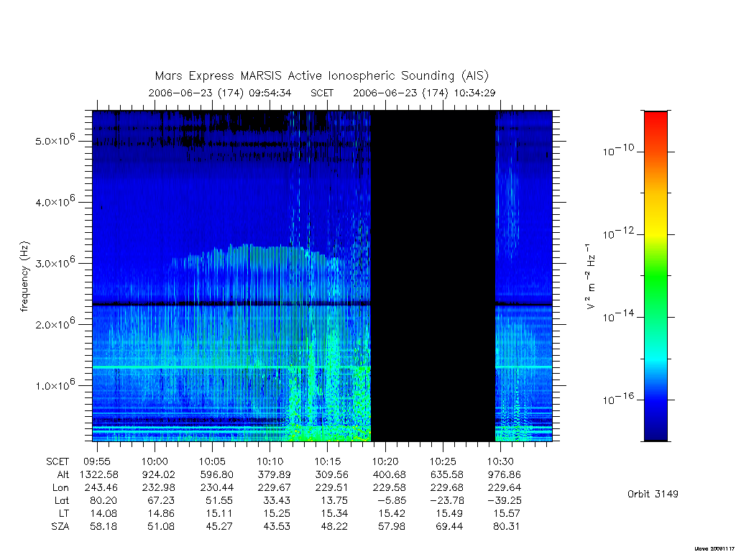736x552 pixels.
Task: Click the plot title 'Mars Express MARSIS Active Ionospheric Sounding'
Action: coord(305,75)
